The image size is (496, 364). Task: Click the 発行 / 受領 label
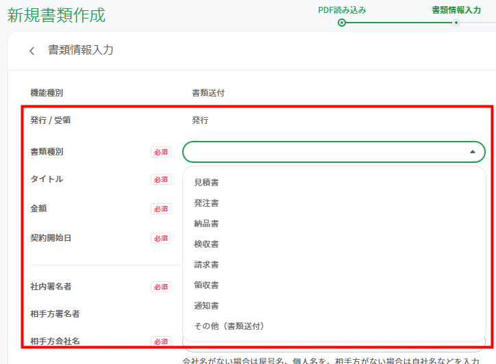(50, 120)
